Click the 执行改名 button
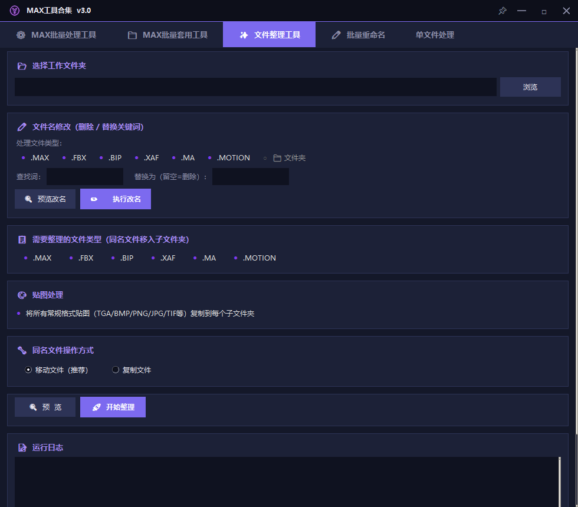This screenshot has width=578, height=507. point(116,199)
